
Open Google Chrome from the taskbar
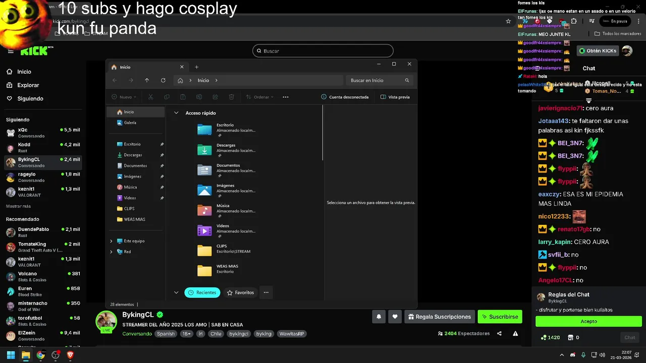click(40, 355)
